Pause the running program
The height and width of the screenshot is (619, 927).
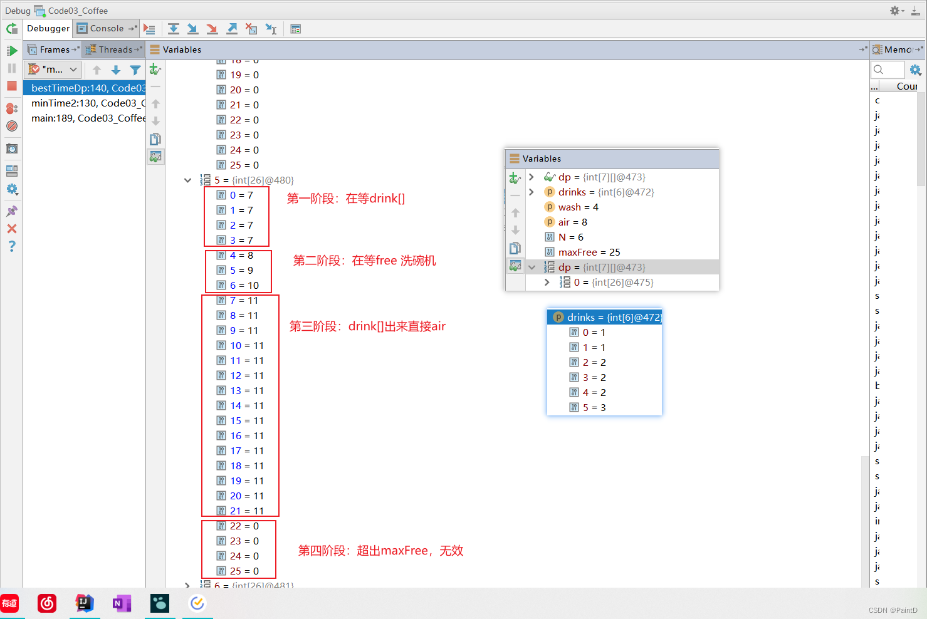tap(12, 68)
